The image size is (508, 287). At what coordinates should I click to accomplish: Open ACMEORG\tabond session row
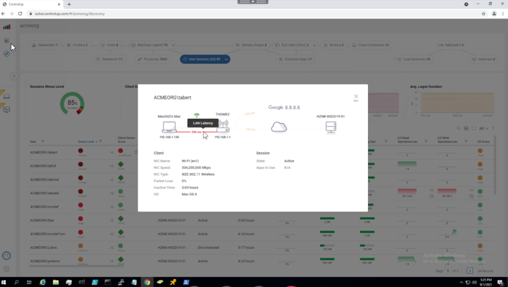click(45, 179)
